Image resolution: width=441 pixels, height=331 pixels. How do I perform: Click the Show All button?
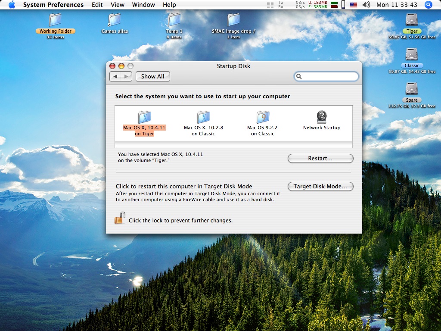click(153, 77)
